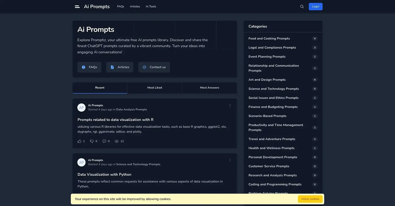Open the Data Visualization with Python post
This screenshot has width=395, height=206.
click(104, 175)
